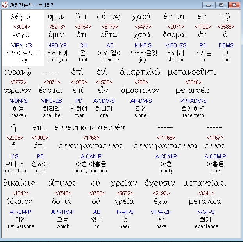The width and height of the screenshot is (243, 242).
Task: Click Strong's number <5532>
Action: tap(125, 193)
